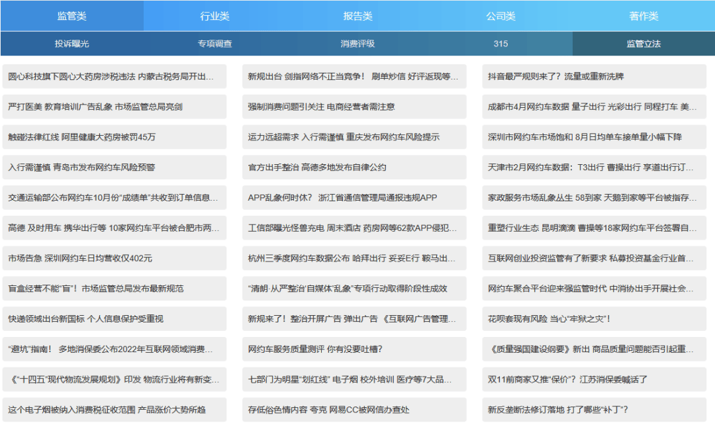Open the 消费评级 sub-tab

coord(358,44)
